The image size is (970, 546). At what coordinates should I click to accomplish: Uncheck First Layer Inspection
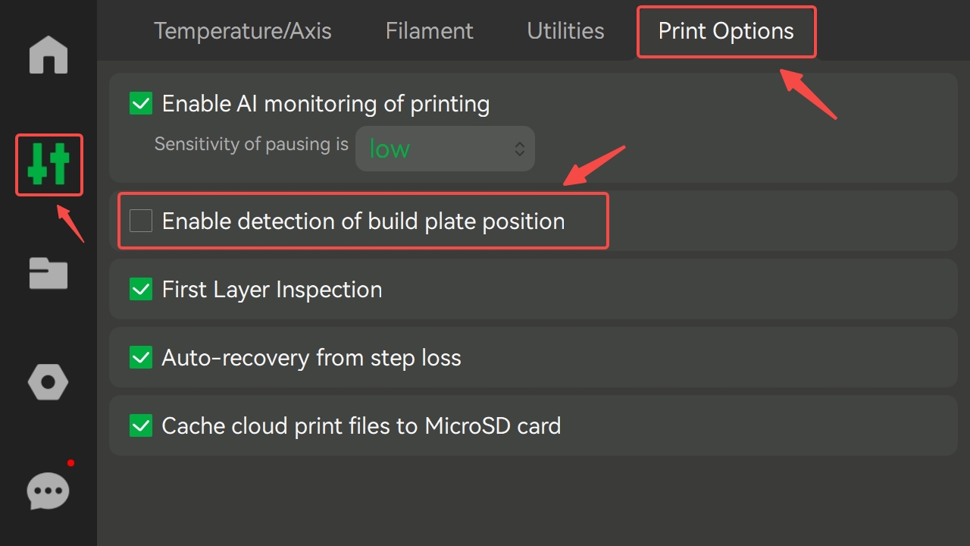click(x=141, y=289)
